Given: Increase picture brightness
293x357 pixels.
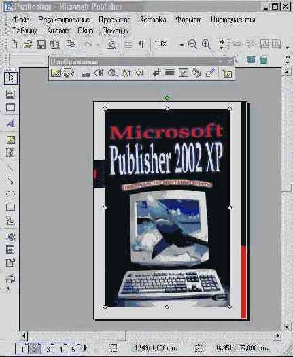Looking at the screenshot, I should [126, 73].
